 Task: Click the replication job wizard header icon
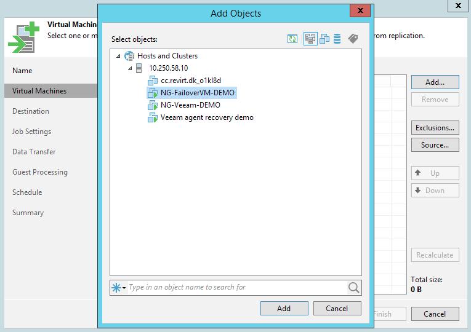pos(24,37)
